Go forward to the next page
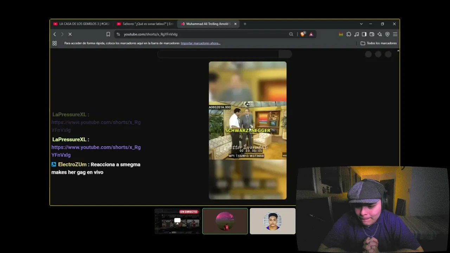This screenshot has height=253, width=450. point(62,34)
